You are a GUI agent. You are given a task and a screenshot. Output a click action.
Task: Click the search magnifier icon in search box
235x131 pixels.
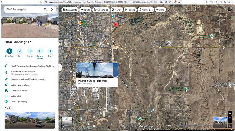click(x=45, y=10)
